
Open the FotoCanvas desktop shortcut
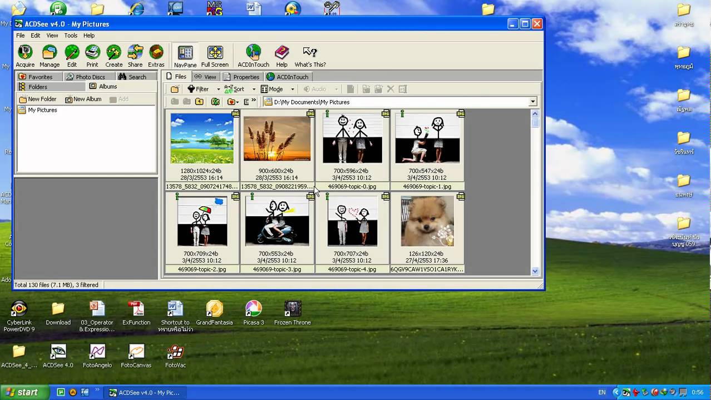pyautogui.click(x=136, y=356)
